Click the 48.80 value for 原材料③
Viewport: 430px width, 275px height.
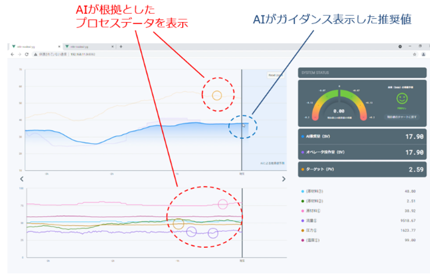(410, 192)
